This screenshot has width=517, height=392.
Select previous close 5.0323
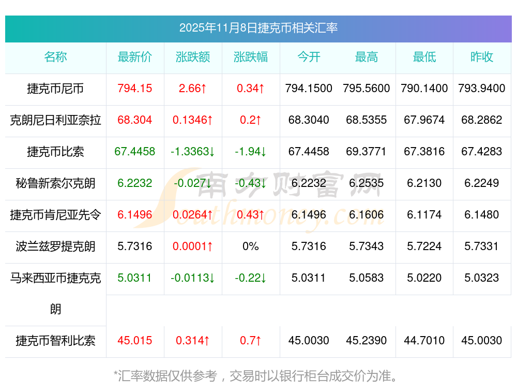(482, 278)
